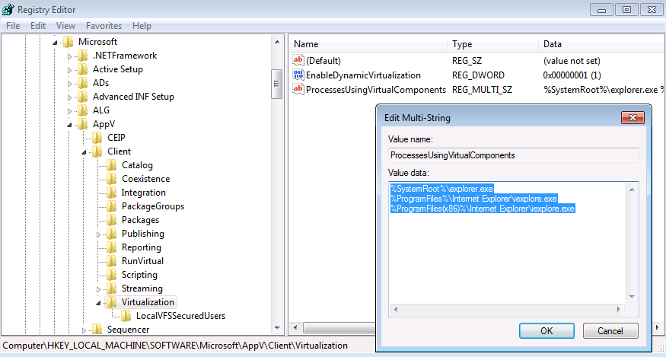Image resolution: width=666 pixels, height=357 pixels.
Task: Open the View menu
Action: (x=65, y=26)
